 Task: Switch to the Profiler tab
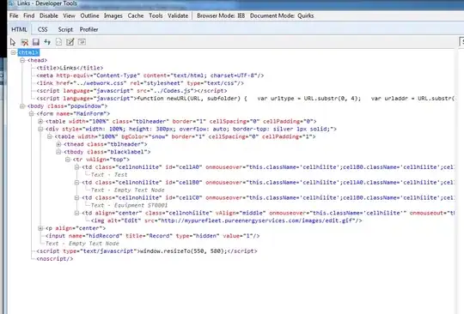[89, 29]
